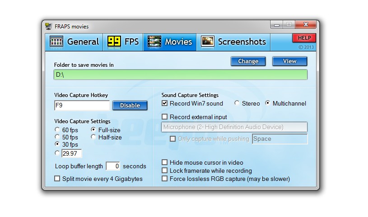This screenshot has height=217, width=368.
Task: Click Disable next to capture hotkey
Action: pyautogui.click(x=130, y=105)
